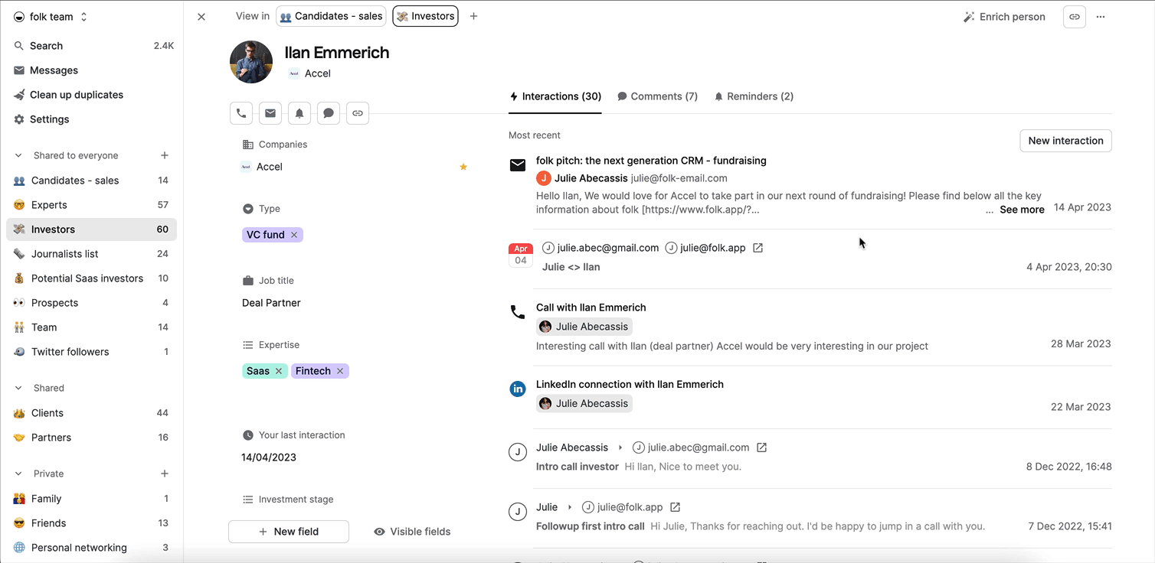Open Personal networking group

[92, 548]
